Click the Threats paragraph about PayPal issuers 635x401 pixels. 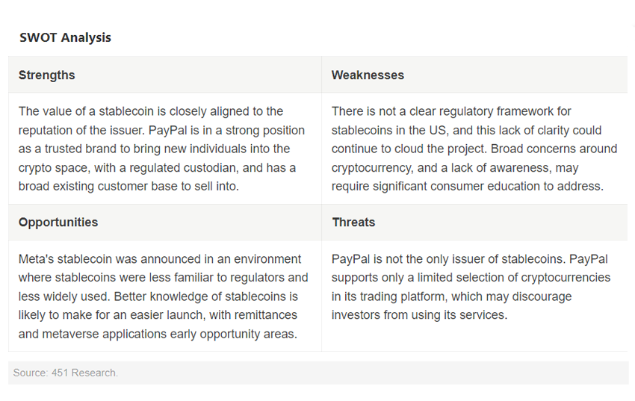point(471,287)
